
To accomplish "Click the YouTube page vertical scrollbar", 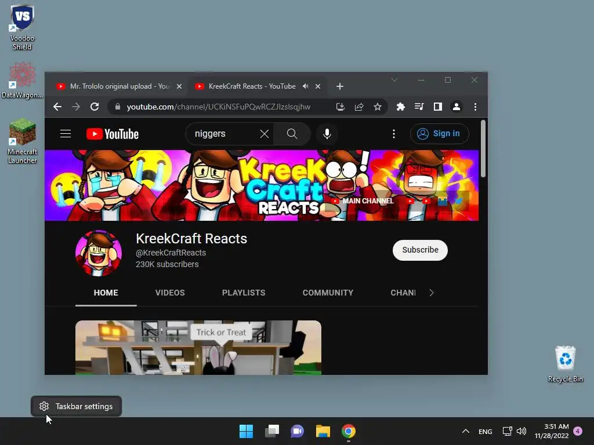I will [483, 148].
